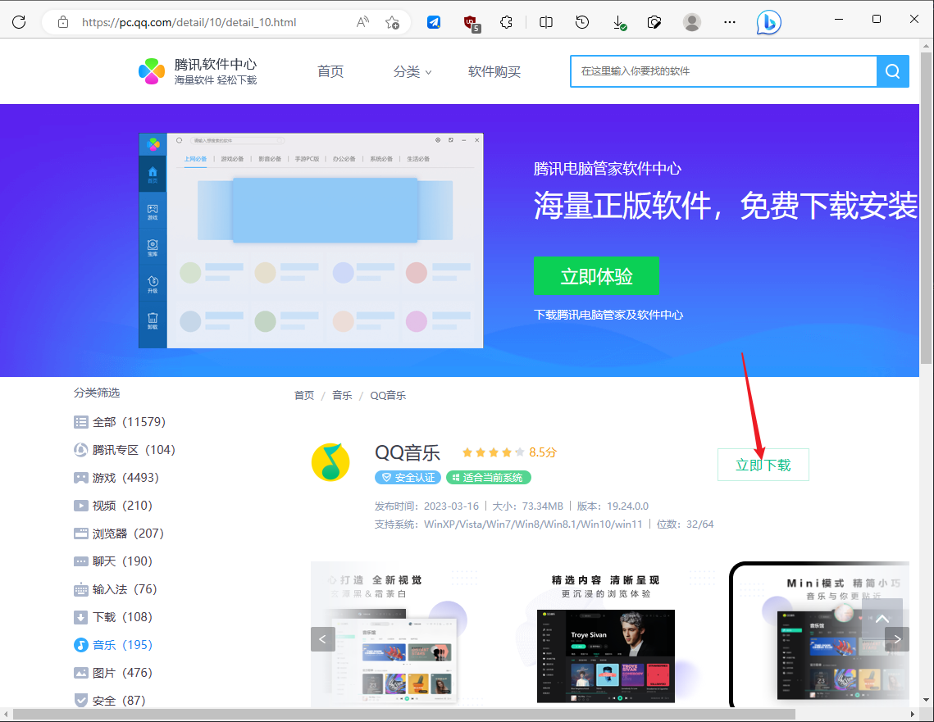This screenshot has width=934, height=722.
Task: Click the screenshot capture icon in the toolbar
Action: pyautogui.click(x=654, y=22)
